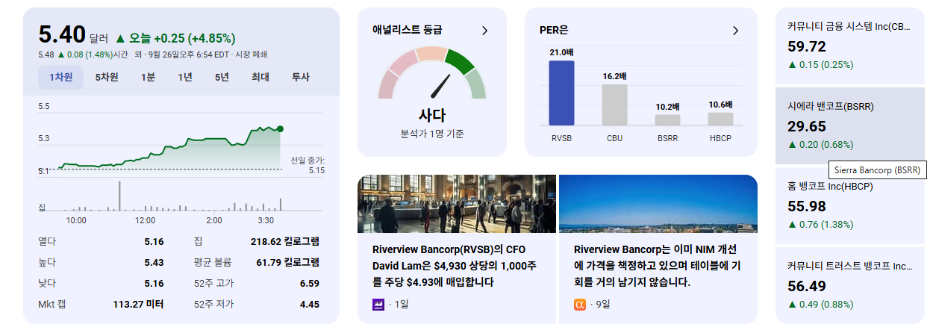933x336 pixels.
Task: Expand the PER comparison chevron arrow
Action: pos(735,31)
